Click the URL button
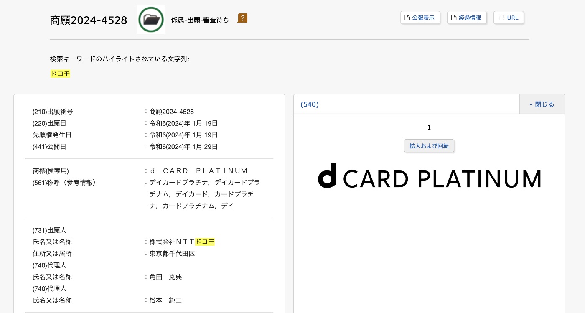Viewport: 585px width, 313px height. (x=509, y=18)
